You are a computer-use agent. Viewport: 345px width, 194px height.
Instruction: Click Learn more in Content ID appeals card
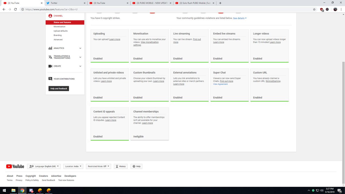coord(111,120)
